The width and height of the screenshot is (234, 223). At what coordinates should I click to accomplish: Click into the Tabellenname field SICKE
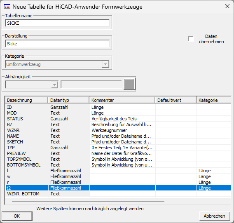57,23
